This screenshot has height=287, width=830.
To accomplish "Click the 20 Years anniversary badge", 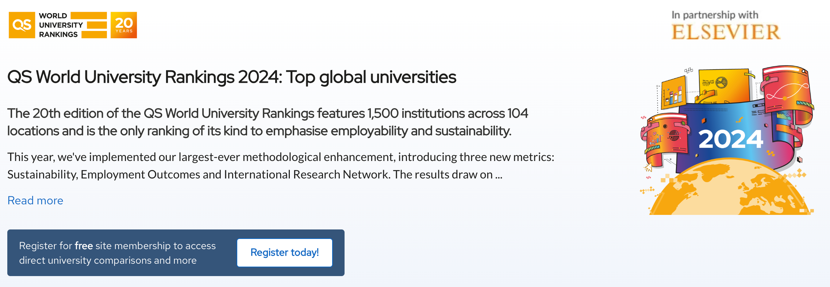I will click(x=124, y=25).
